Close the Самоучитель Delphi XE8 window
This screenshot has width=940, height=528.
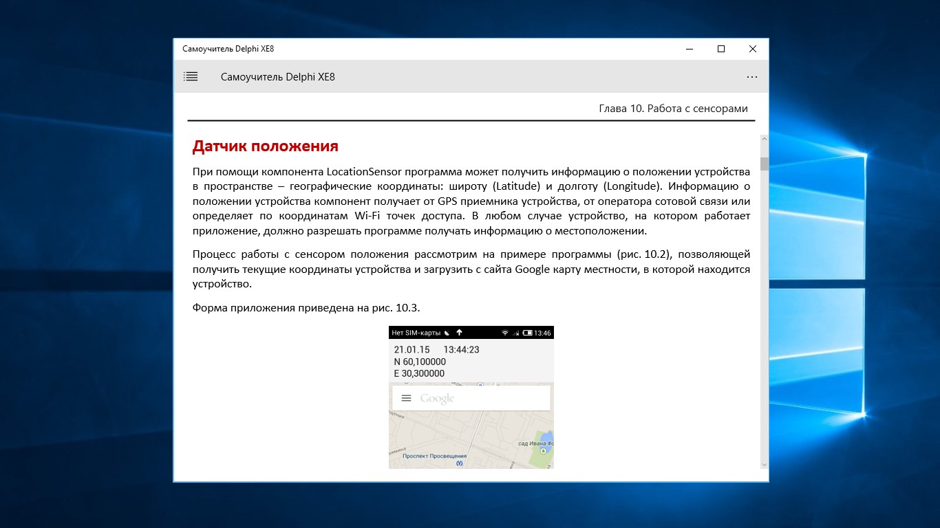pyautogui.click(x=753, y=49)
